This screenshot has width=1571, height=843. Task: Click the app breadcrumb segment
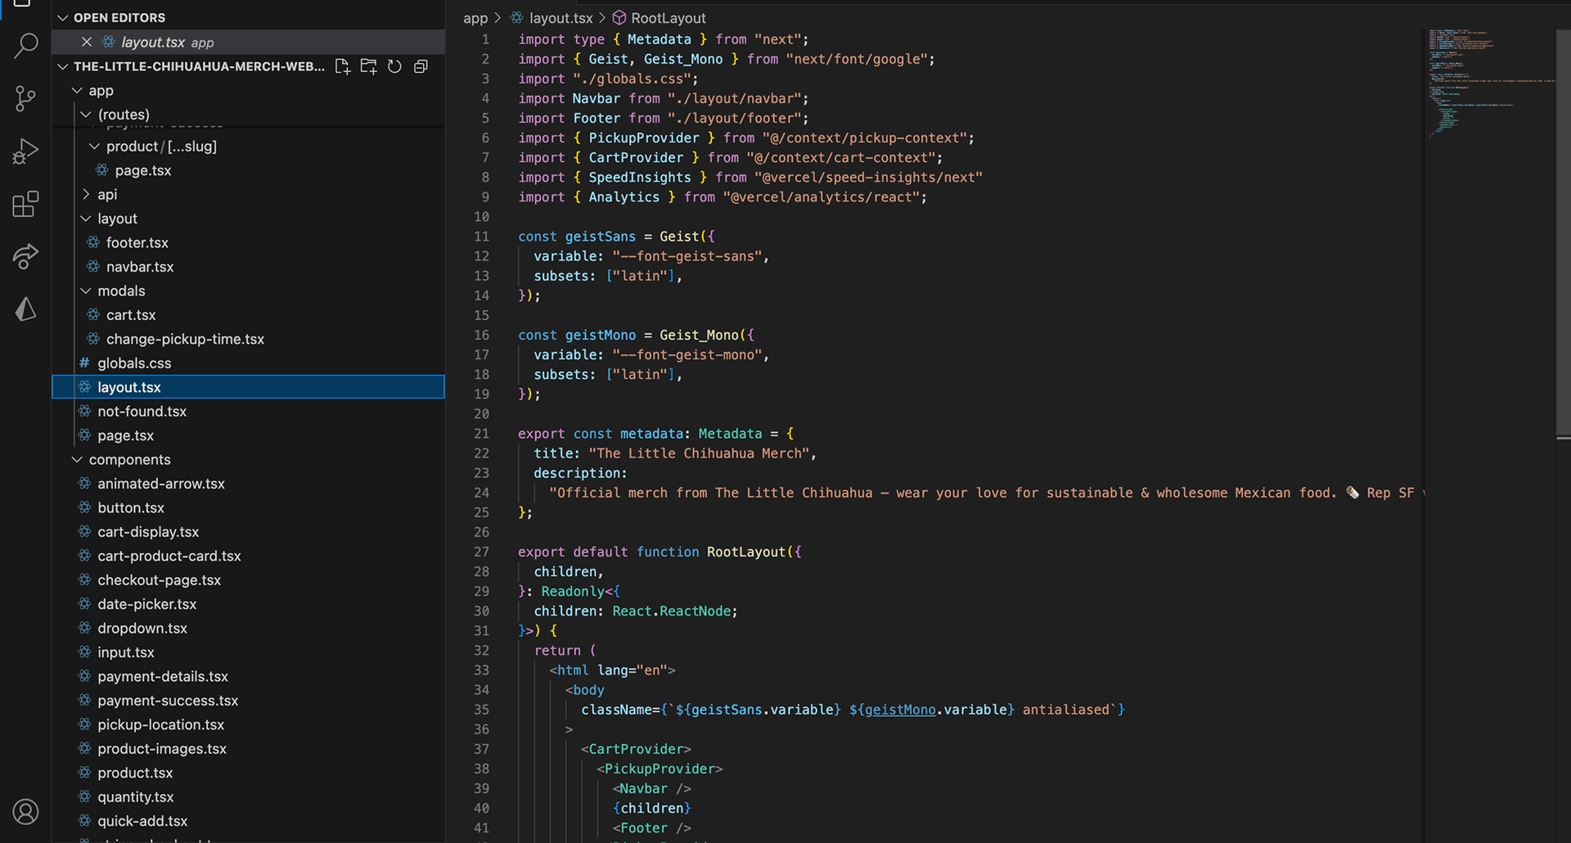[x=475, y=18]
